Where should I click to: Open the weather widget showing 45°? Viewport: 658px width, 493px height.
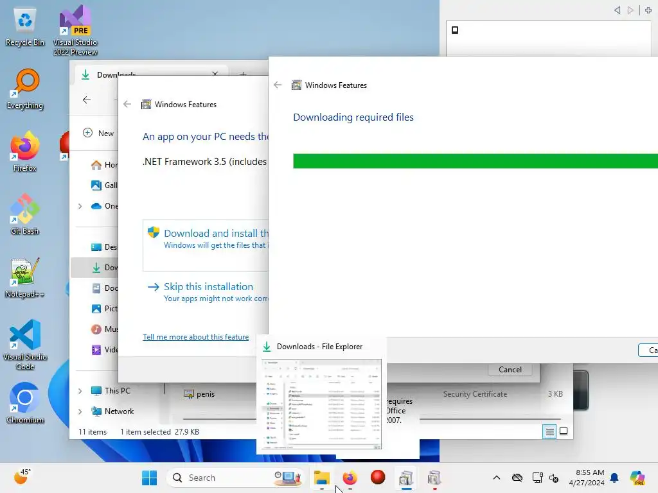click(22, 477)
